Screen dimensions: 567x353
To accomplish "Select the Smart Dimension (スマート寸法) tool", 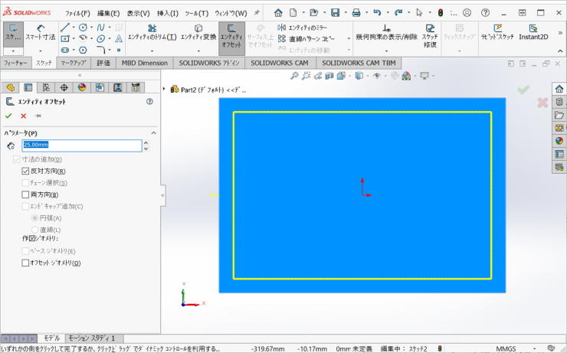I will pyautogui.click(x=39, y=36).
